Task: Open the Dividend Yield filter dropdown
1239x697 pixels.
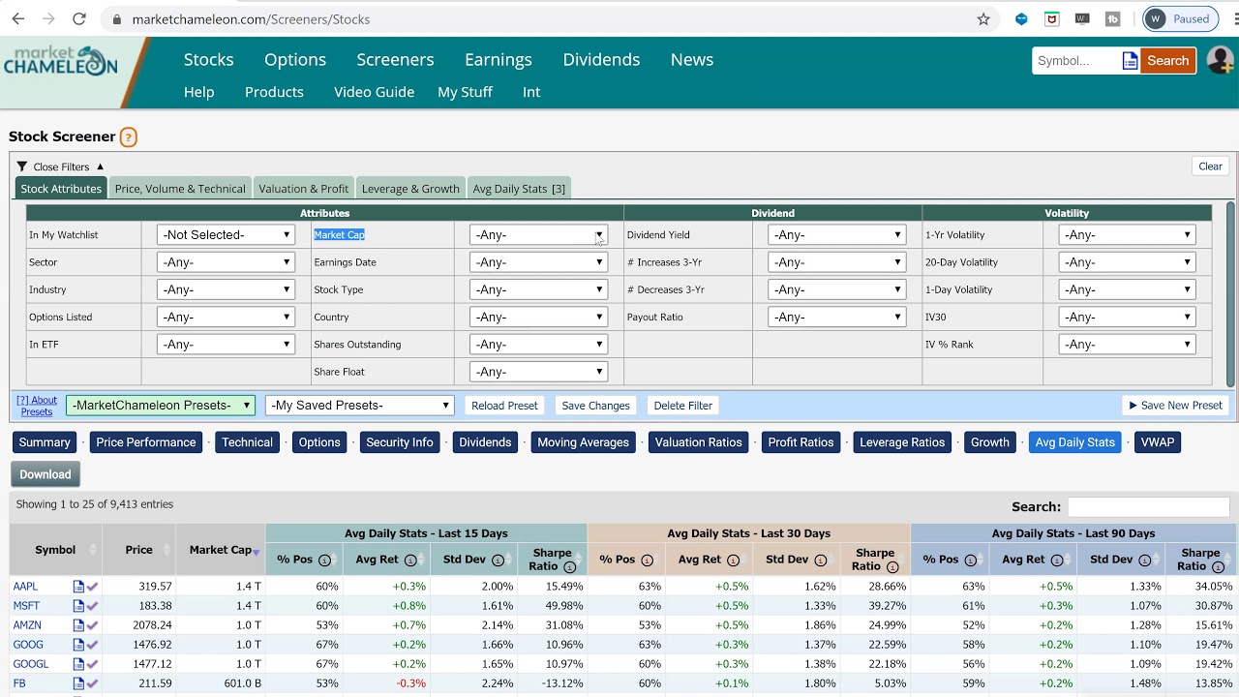Action: [x=836, y=235]
